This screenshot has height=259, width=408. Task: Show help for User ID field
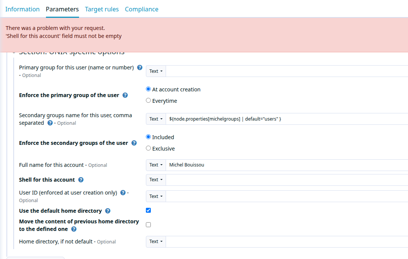pos(123,193)
